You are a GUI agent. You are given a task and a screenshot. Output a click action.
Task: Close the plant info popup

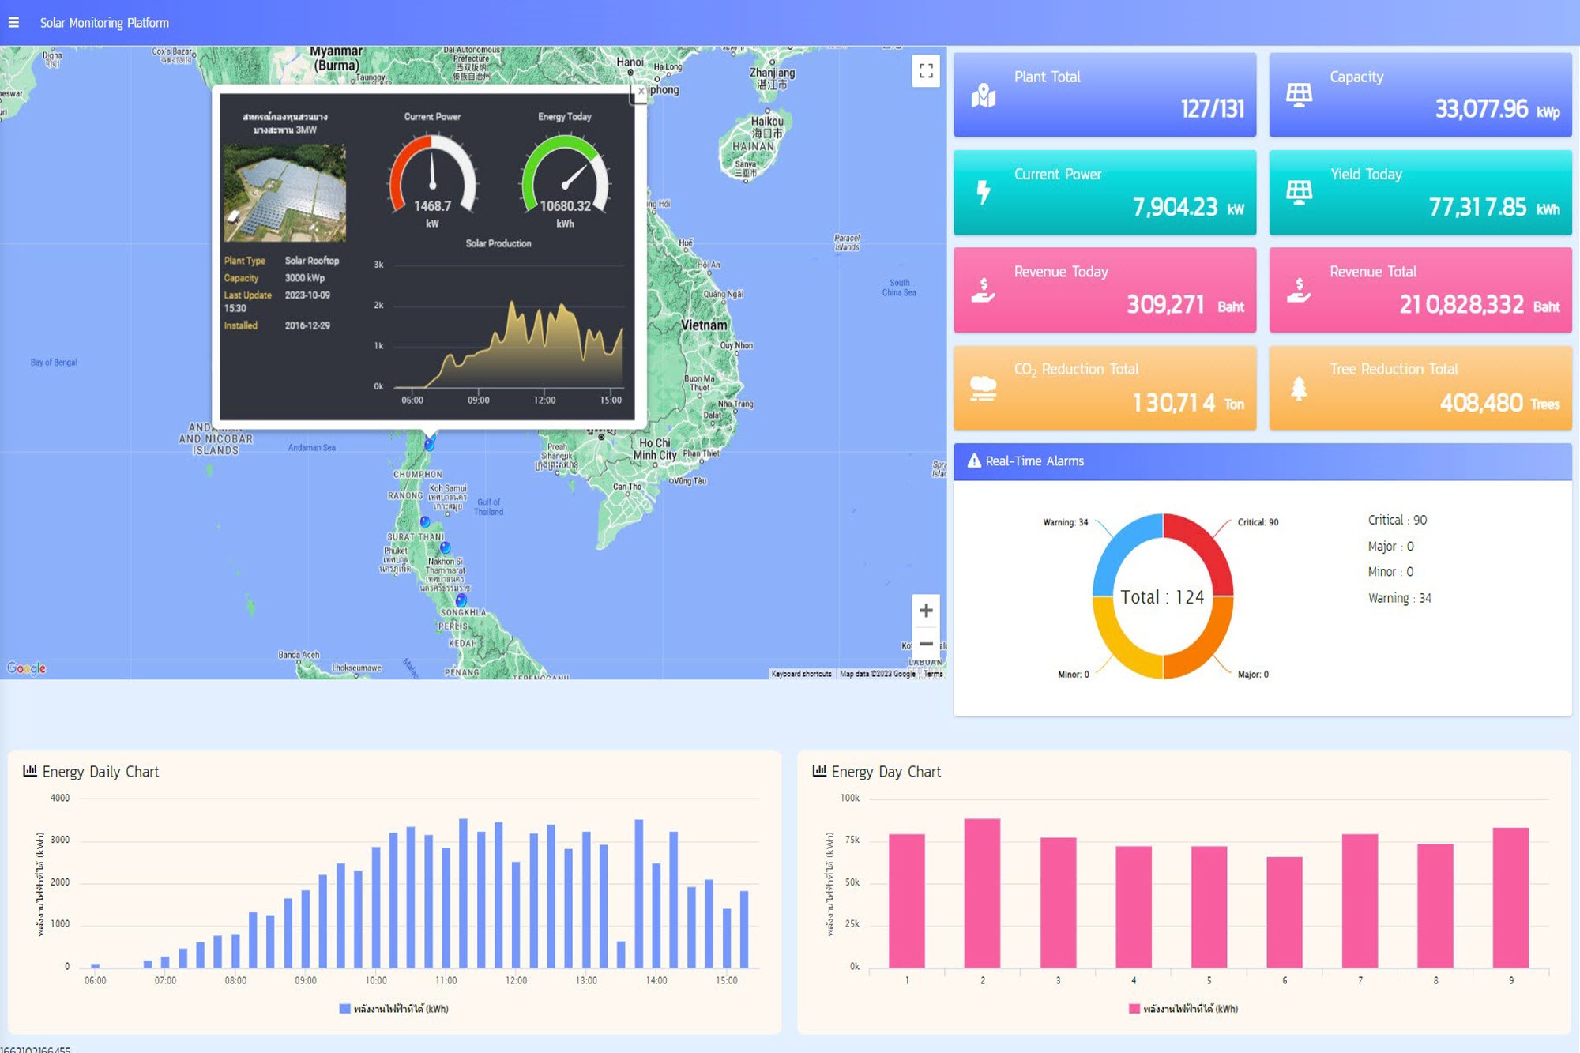point(641,92)
